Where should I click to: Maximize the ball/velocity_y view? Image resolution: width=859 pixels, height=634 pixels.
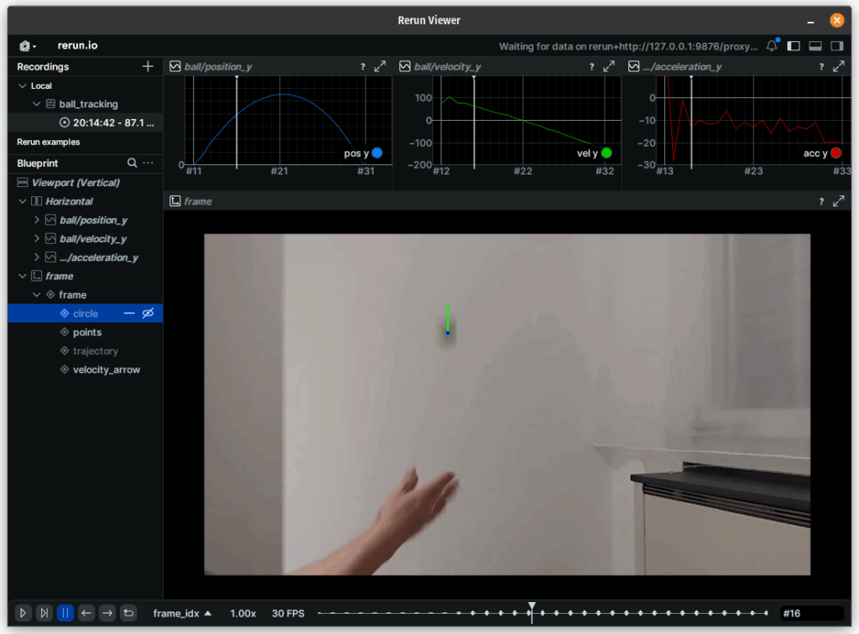[609, 67]
